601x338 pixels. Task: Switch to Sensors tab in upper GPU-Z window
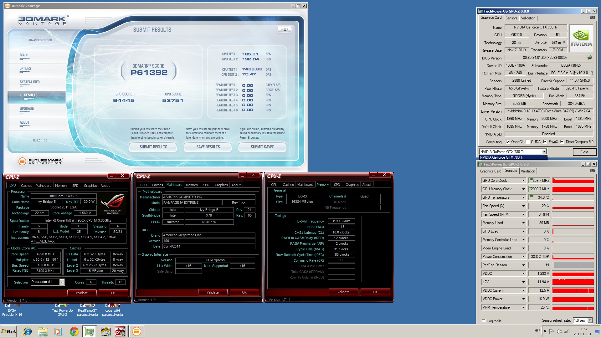511,18
